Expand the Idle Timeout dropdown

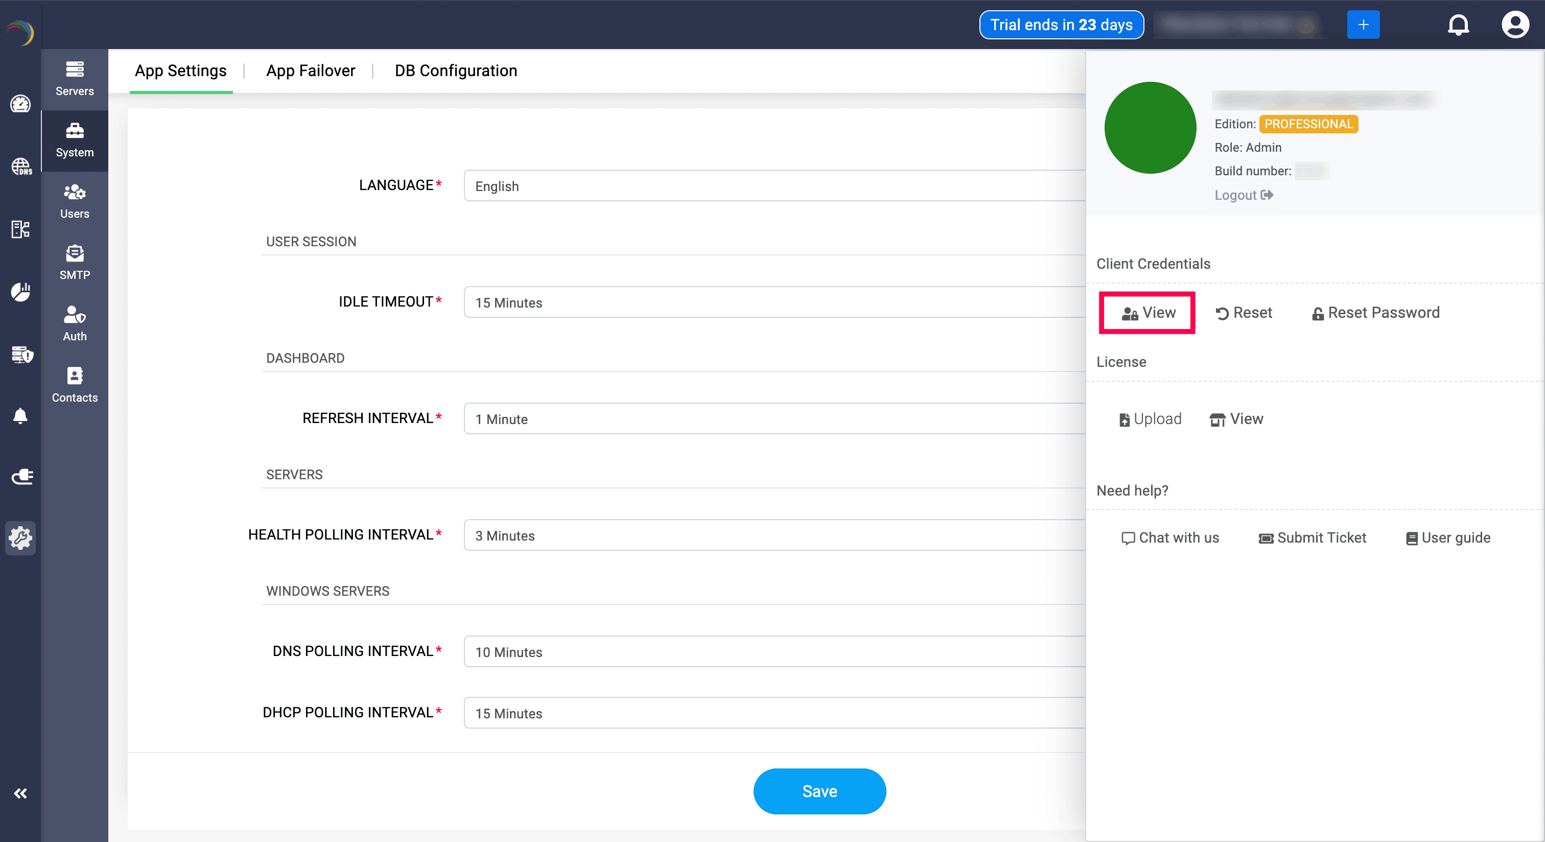[x=774, y=302]
